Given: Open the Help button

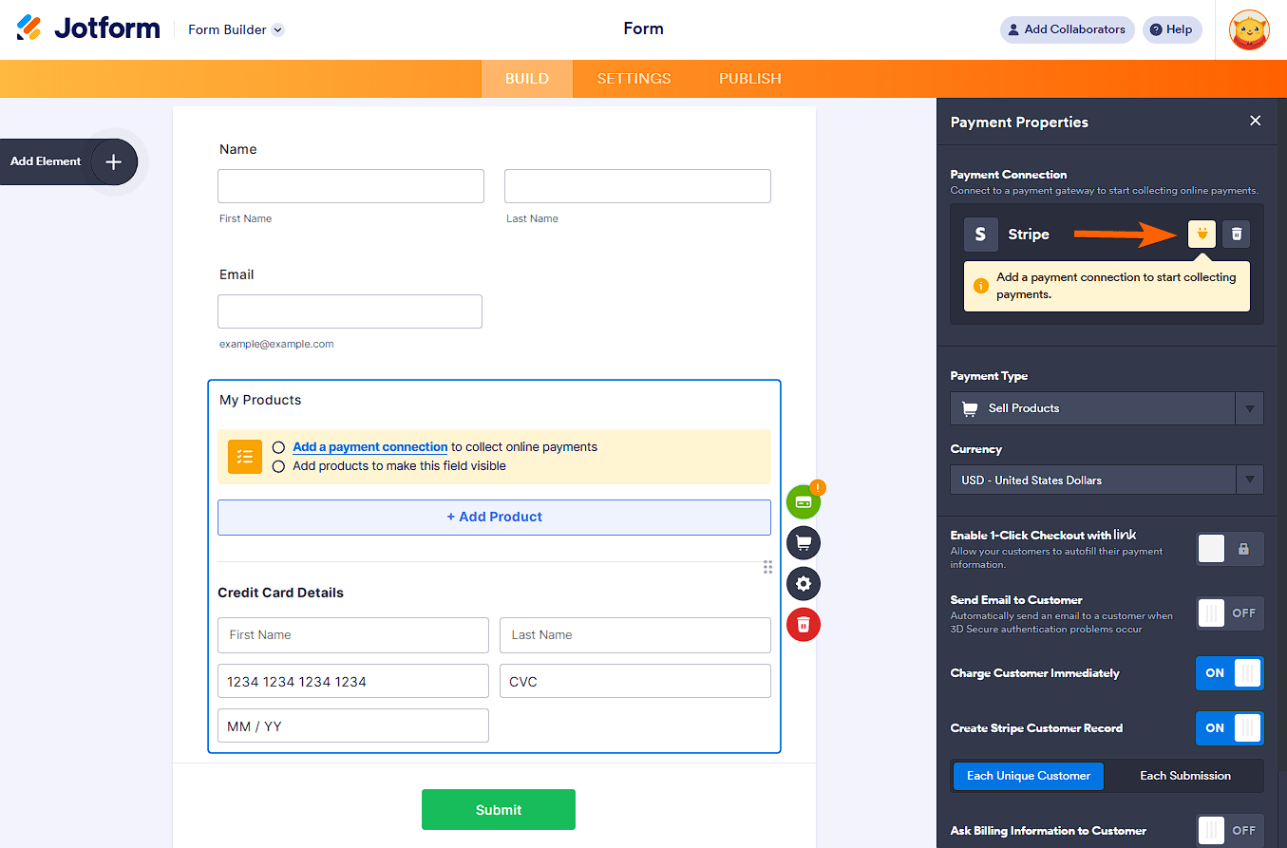Looking at the screenshot, I should pyautogui.click(x=1171, y=29).
